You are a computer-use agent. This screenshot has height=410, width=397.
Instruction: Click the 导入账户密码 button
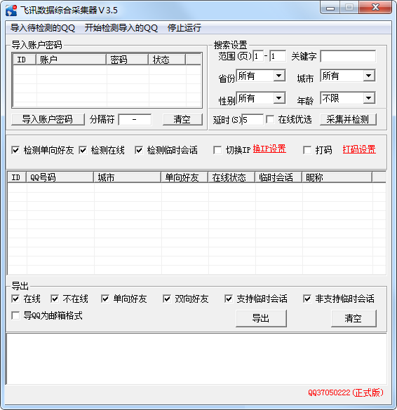48,120
